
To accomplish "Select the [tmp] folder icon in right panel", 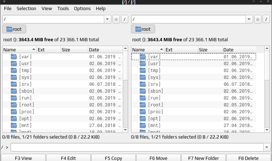I will pyautogui.click(x=143, y=71).
